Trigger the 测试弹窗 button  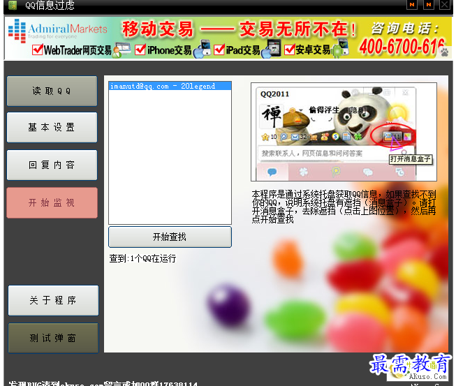[x=53, y=338]
